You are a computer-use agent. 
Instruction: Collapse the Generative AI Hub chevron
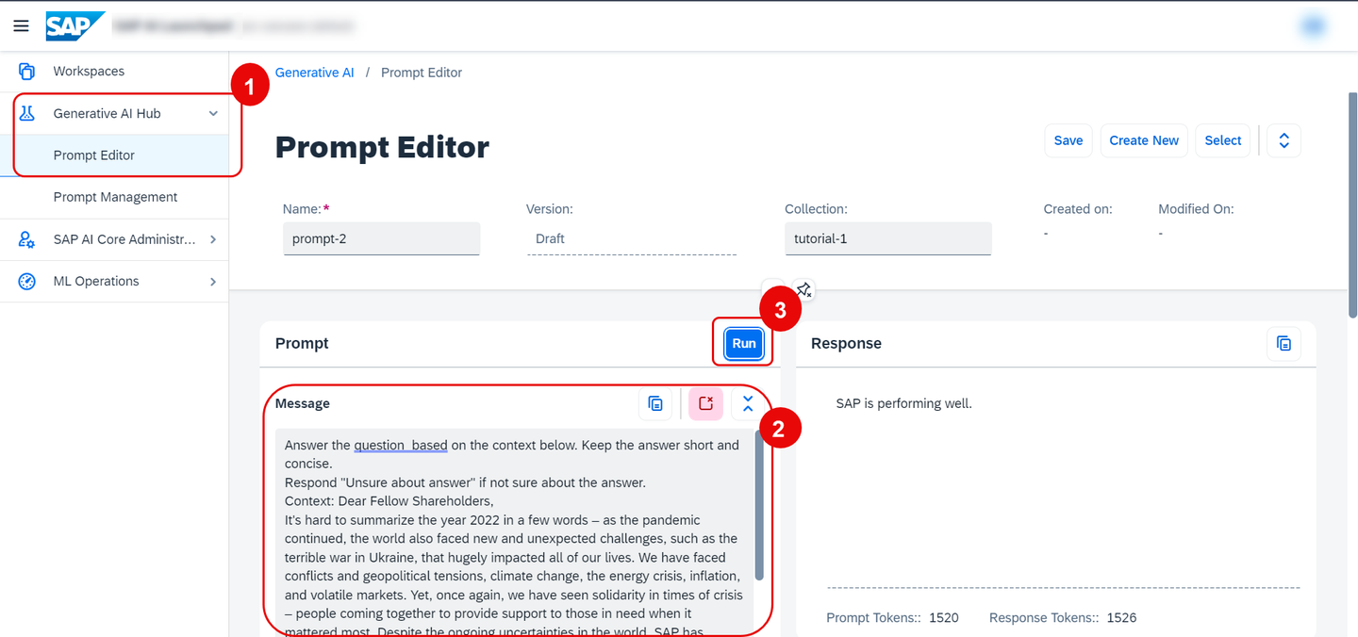(213, 113)
